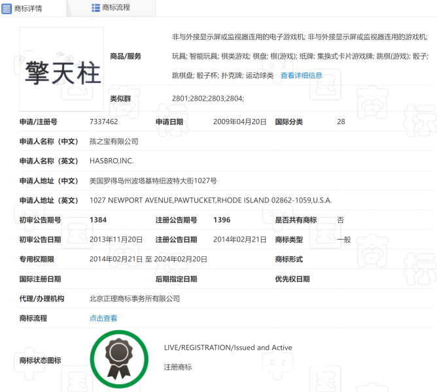Image resolution: width=437 pixels, height=392 pixels.
Task: Click goods text line starting 玩具; 智能玩具
Action: pyautogui.click(x=300, y=56)
